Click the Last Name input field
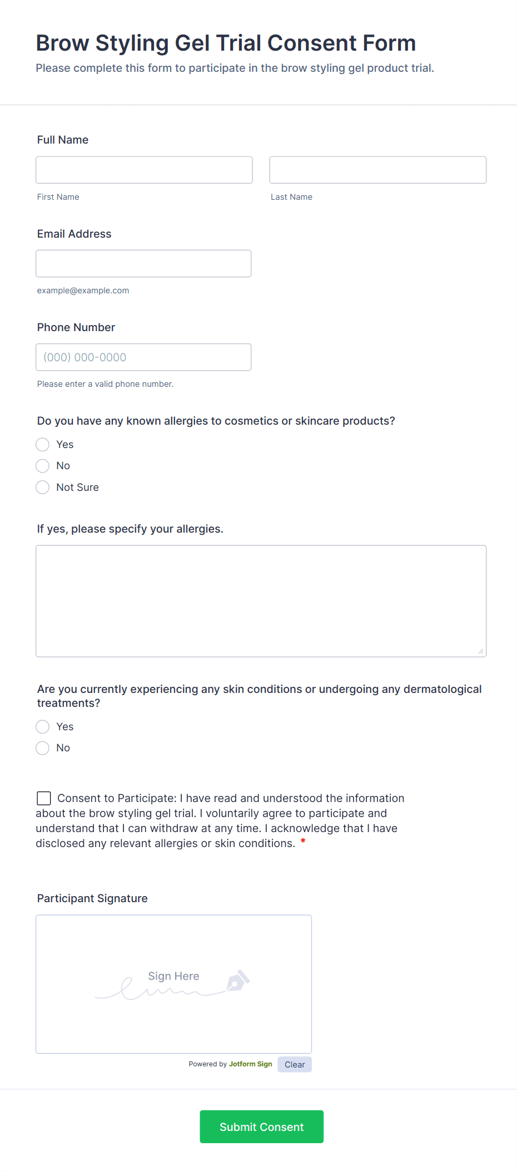The image size is (517, 1171). [377, 170]
